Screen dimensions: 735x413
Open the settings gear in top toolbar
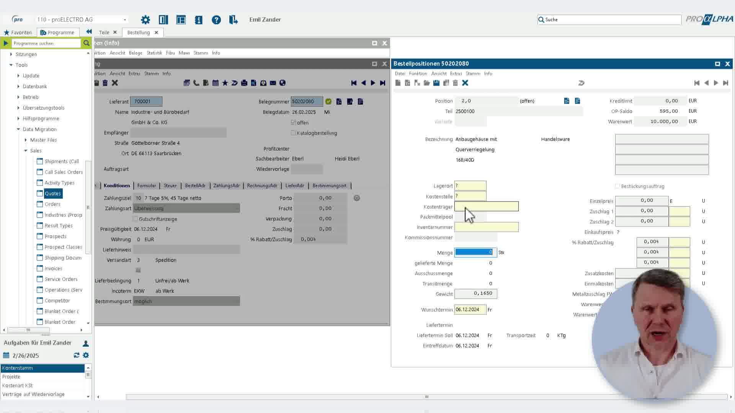pyautogui.click(x=145, y=20)
